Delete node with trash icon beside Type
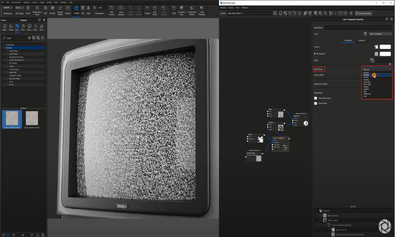This screenshot has width=395, height=237. click(365, 34)
